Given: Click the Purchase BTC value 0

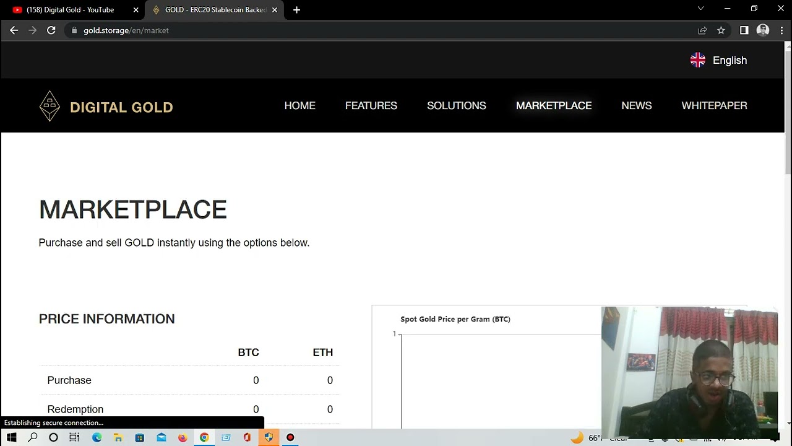Looking at the screenshot, I should [256, 380].
